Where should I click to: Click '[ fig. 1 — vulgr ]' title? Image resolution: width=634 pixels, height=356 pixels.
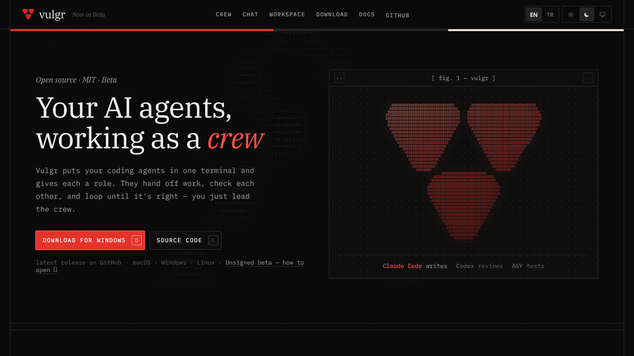tap(464, 78)
